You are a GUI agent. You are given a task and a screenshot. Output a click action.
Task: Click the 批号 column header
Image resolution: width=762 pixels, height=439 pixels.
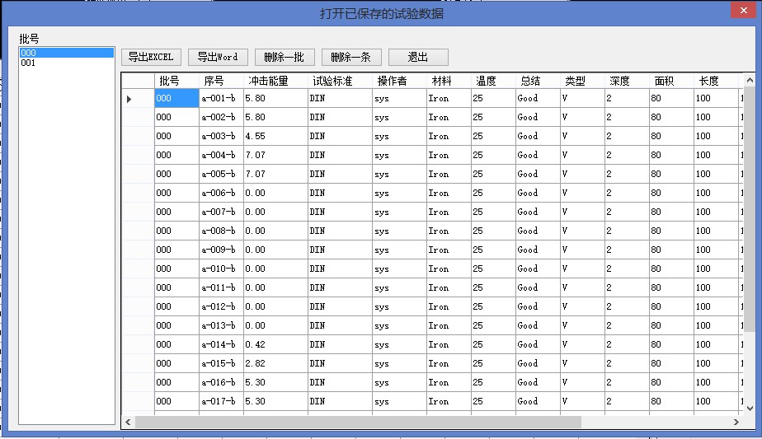(x=176, y=81)
